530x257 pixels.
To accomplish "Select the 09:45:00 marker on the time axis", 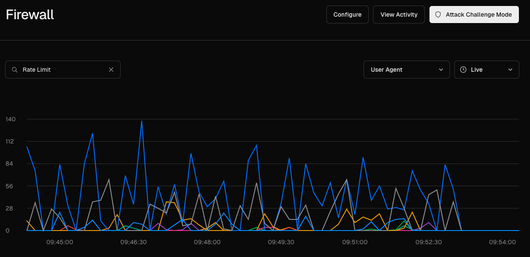I will (x=59, y=242).
